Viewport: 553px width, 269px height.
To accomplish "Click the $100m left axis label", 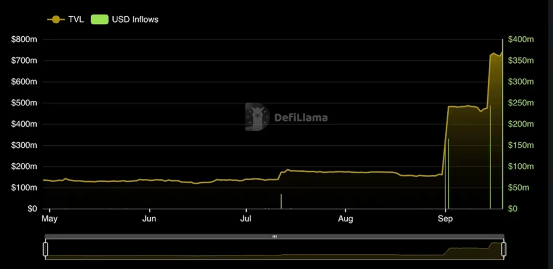I will pyautogui.click(x=24, y=187).
